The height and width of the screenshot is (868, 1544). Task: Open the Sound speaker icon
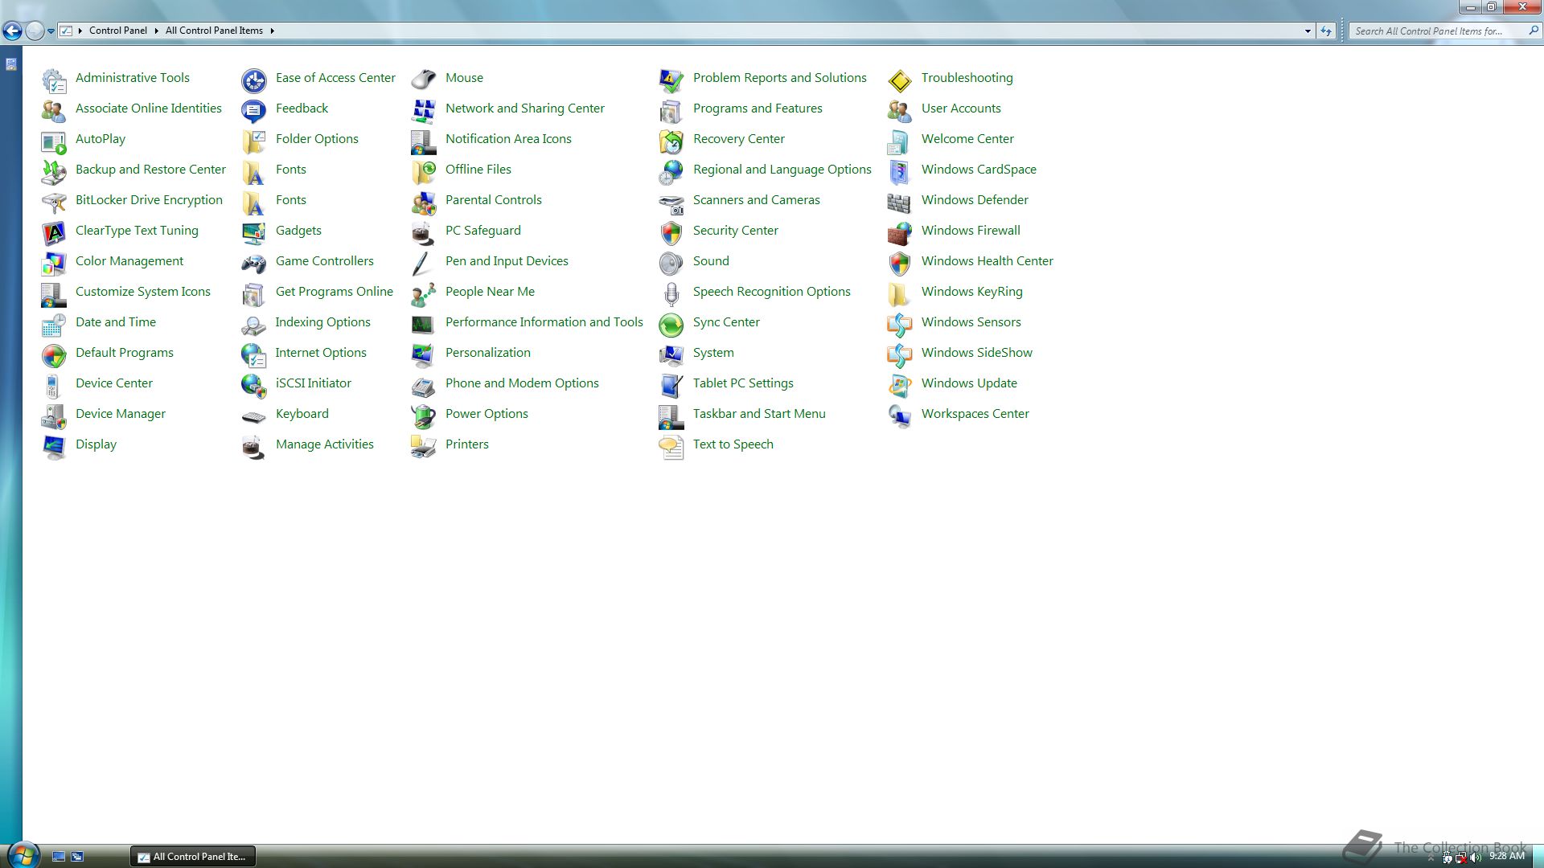[671, 263]
